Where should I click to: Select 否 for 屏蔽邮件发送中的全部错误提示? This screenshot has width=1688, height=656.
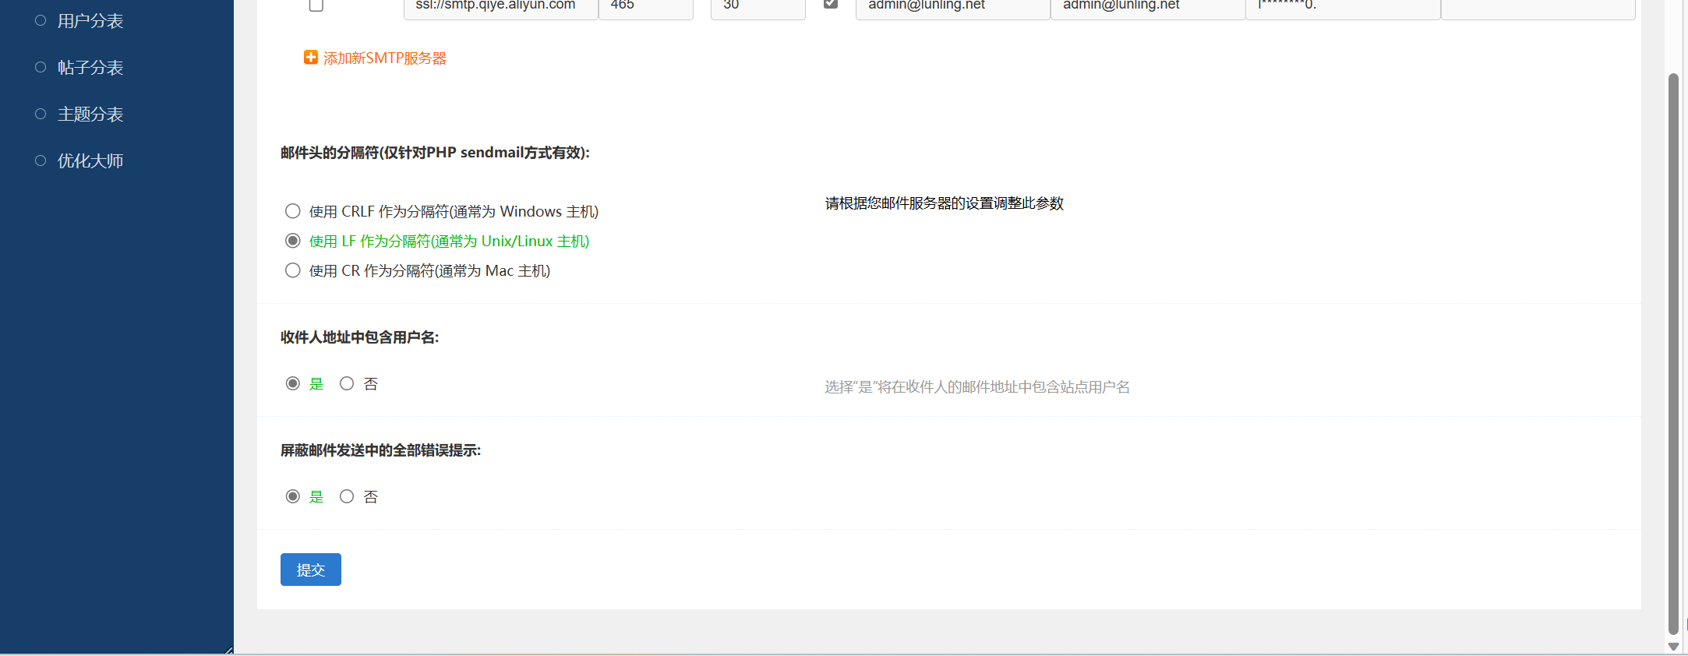(347, 496)
